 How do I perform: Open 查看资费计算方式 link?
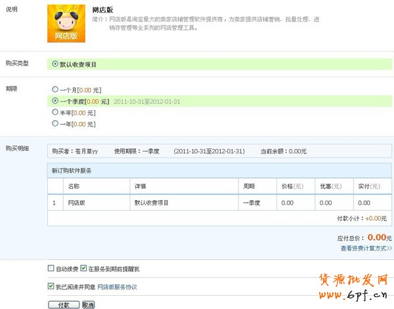366,249
